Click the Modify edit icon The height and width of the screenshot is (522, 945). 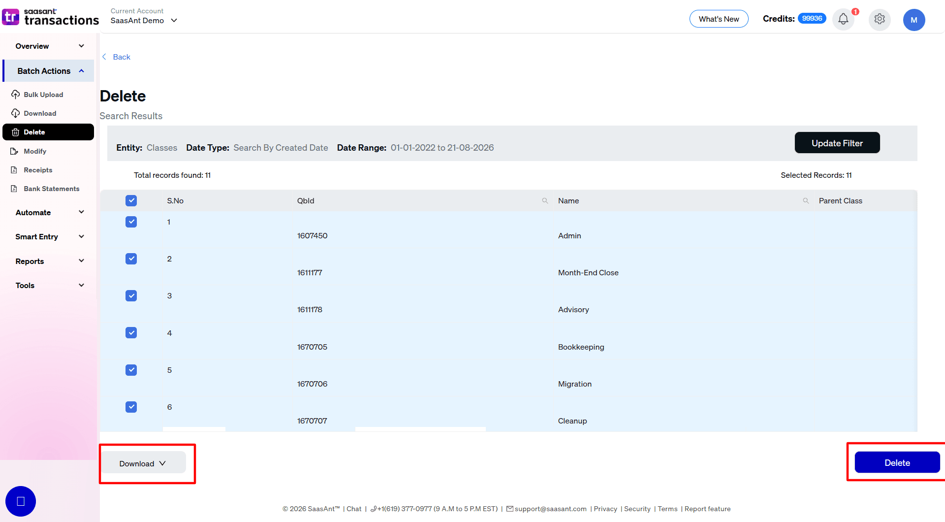(14, 151)
